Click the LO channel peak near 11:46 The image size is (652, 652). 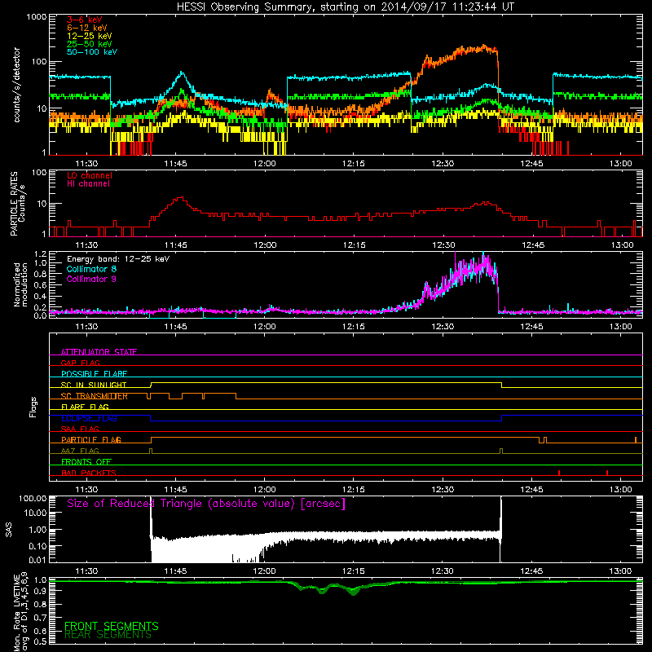(x=181, y=199)
